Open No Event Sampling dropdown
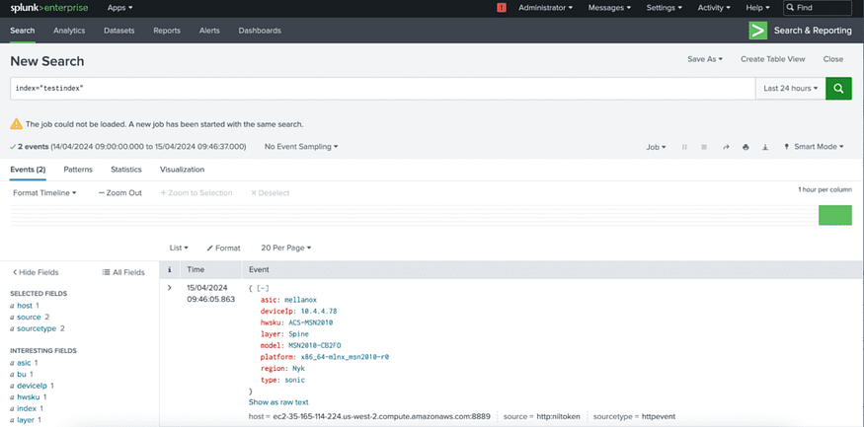 click(x=301, y=147)
